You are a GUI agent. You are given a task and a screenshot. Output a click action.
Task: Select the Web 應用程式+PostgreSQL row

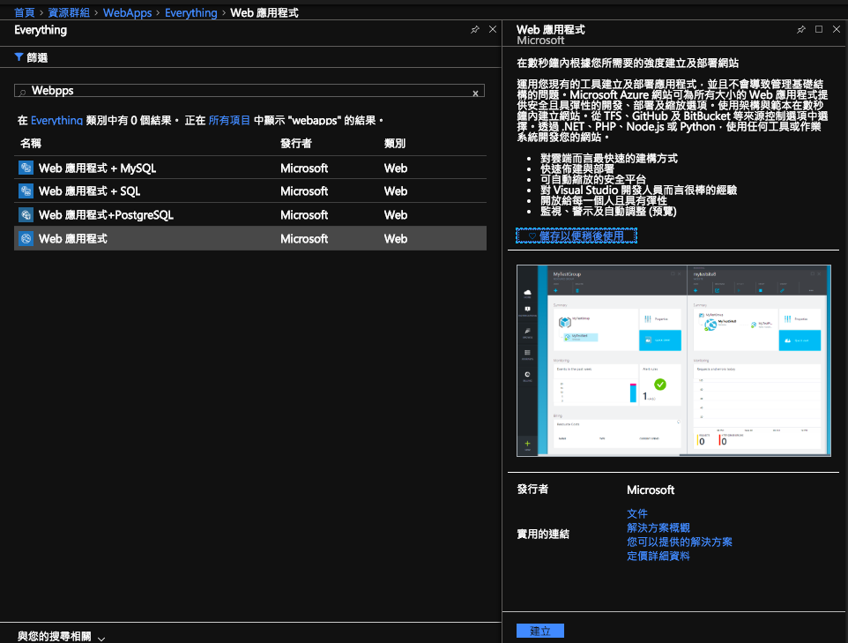point(250,215)
